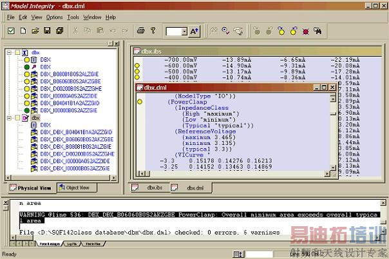Image resolution: width=389 pixels, height=259 pixels.
Task: Select DBX_B08081B0S2ALZGIE in the tree
Action: tap(69, 74)
